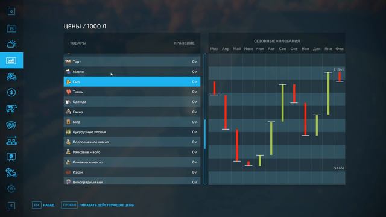Click the Мёд honey icon
The width and height of the screenshot is (386, 217).
click(68, 122)
